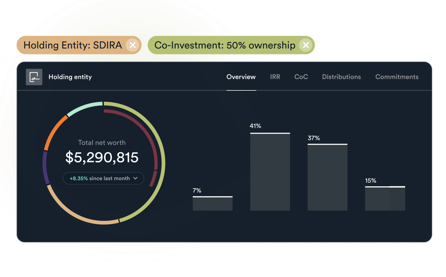
Task: Click the Co-Investment: 50% ownership tag label
Action: click(x=225, y=45)
